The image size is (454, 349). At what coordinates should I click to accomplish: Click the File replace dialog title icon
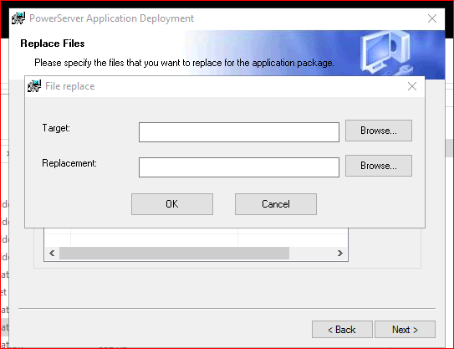[x=34, y=86]
